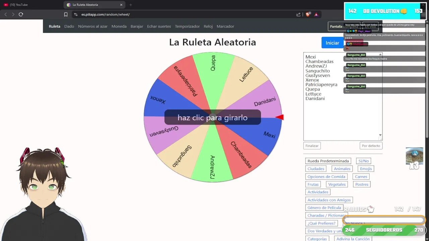This screenshot has width=429, height=241.
Task: Open Dado in site navigation
Action: coord(69,26)
